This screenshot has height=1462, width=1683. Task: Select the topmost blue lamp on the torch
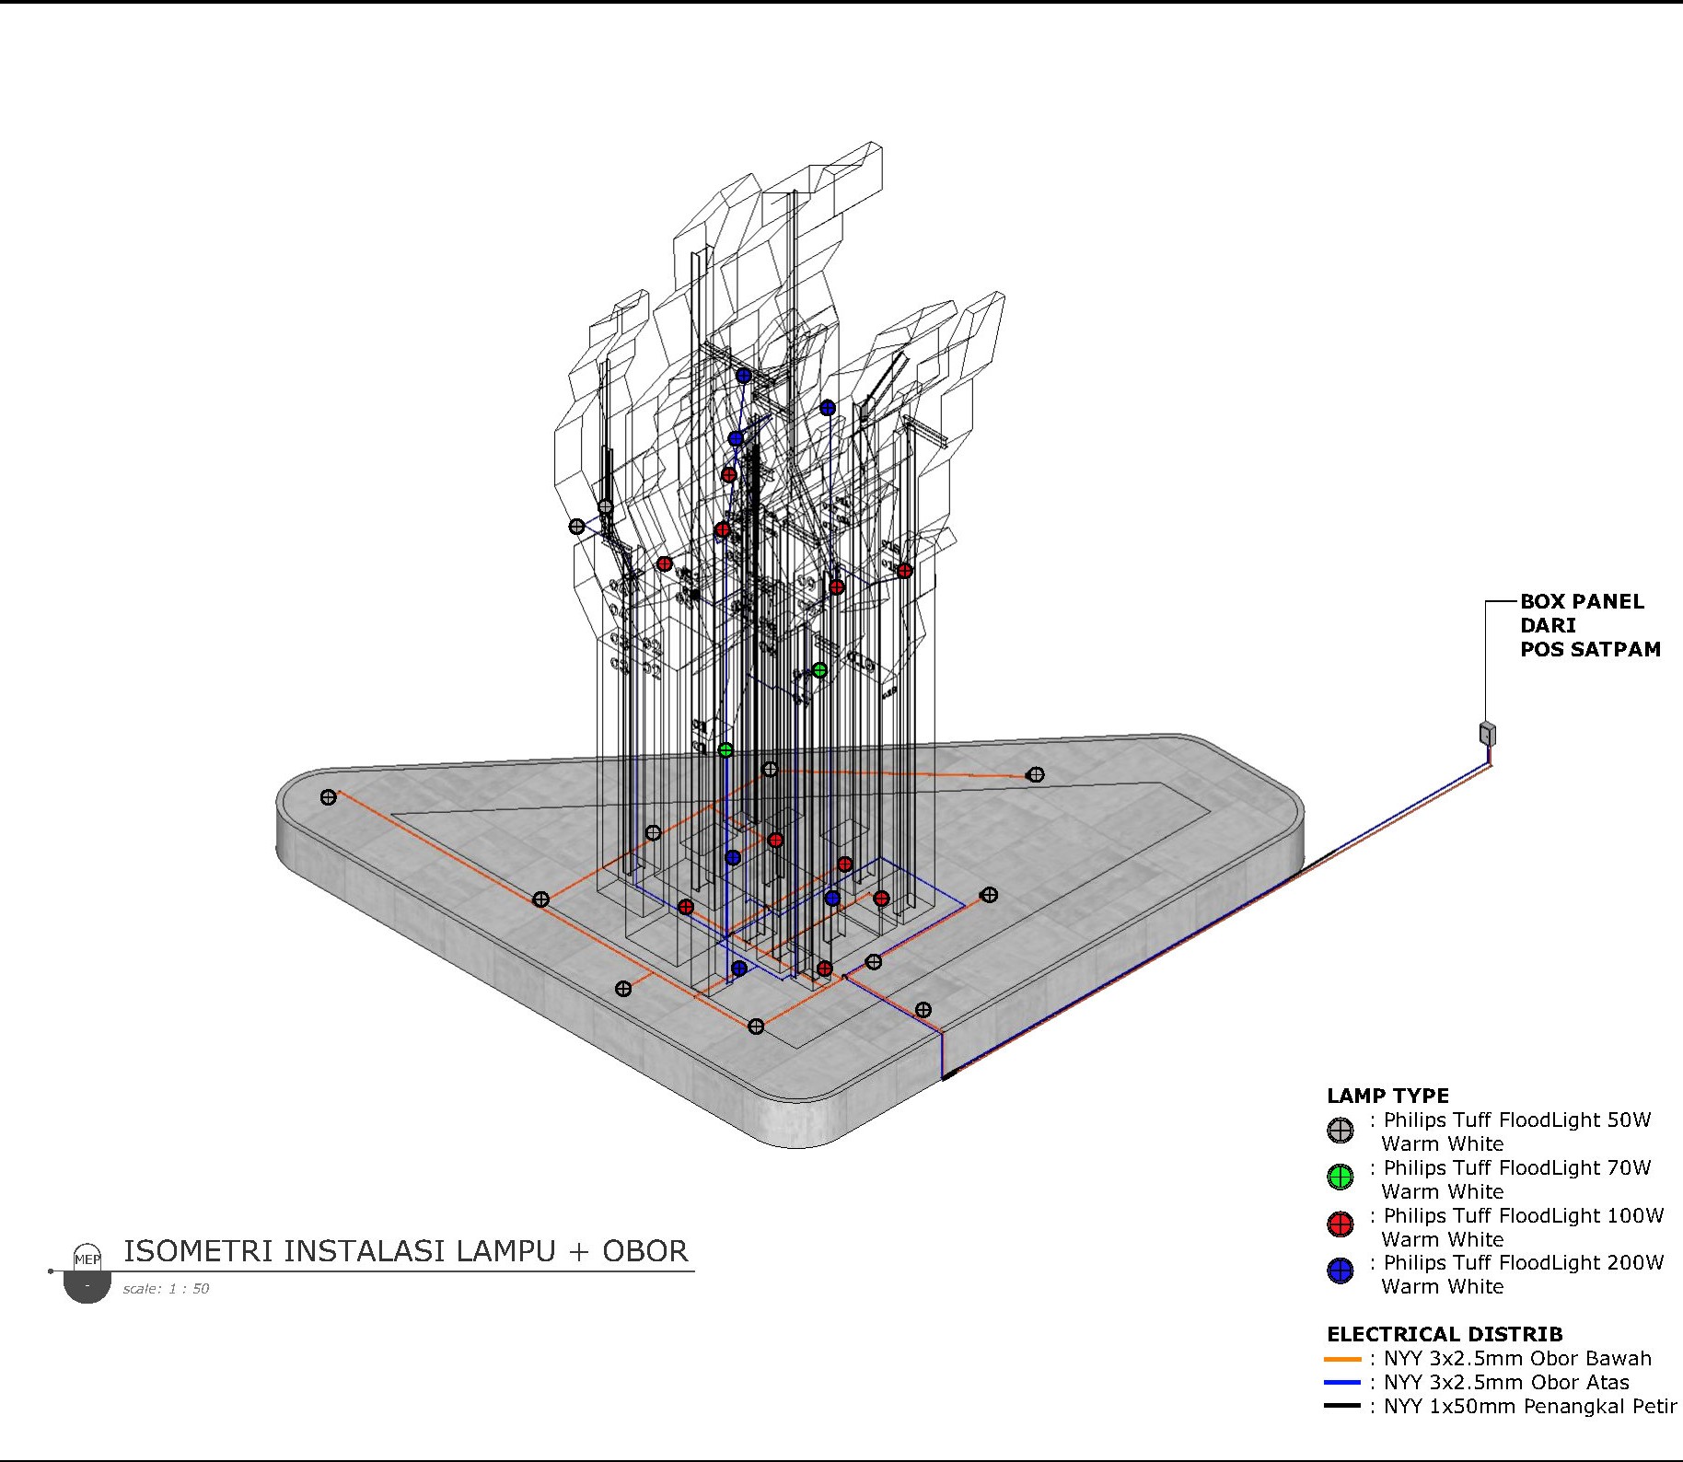[x=743, y=376]
